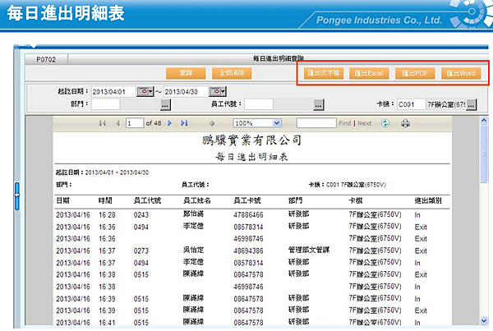The width and height of the screenshot is (493, 331).
Task: Focus the end date field 2013/04/30
Action: point(186,92)
